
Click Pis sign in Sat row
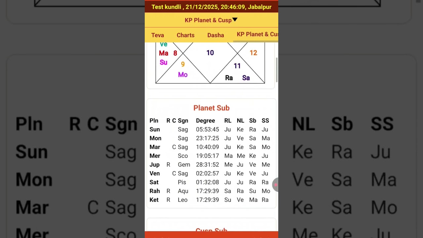182,182
